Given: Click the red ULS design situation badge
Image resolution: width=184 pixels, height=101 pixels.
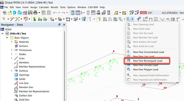Looking at the screenshot, I should click(x=144, y=13).
